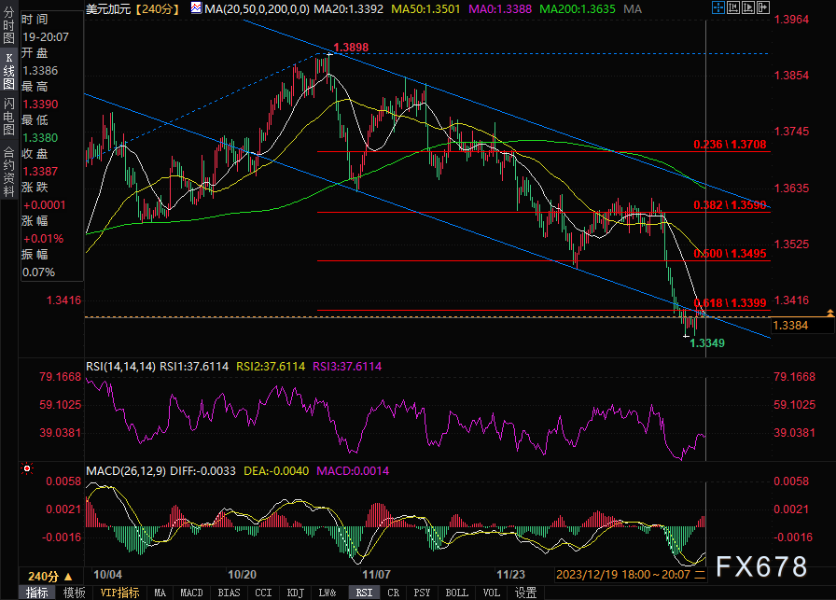Image resolution: width=836 pixels, height=600 pixels.
Task: Click the orange arrow price axis marker
Action: tap(830, 309)
